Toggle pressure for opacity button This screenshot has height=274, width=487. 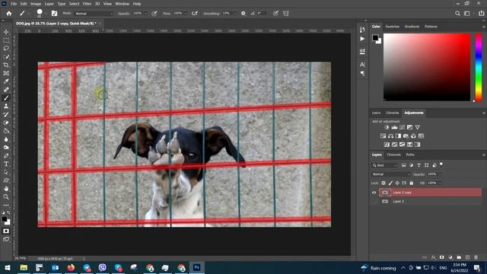[154, 14]
